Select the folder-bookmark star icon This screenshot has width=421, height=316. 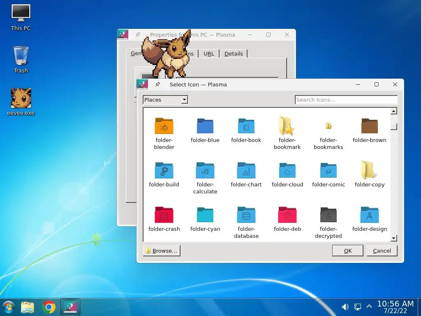point(287,126)
